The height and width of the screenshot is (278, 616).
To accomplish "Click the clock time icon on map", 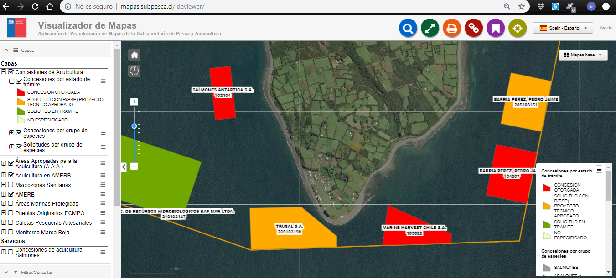I will (134, 71).
